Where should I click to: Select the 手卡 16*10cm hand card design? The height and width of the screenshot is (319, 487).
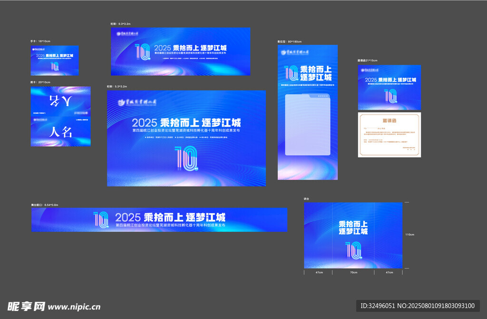click(55, 60)
